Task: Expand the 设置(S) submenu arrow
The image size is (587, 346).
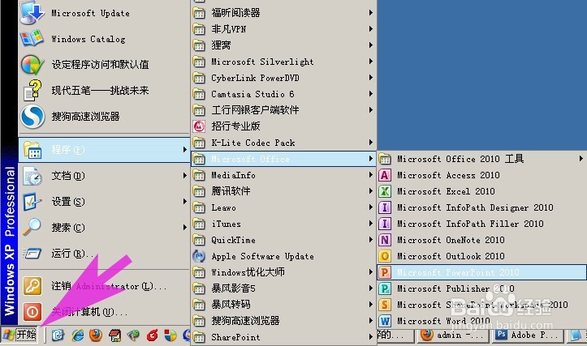Action: coord(184,202)
